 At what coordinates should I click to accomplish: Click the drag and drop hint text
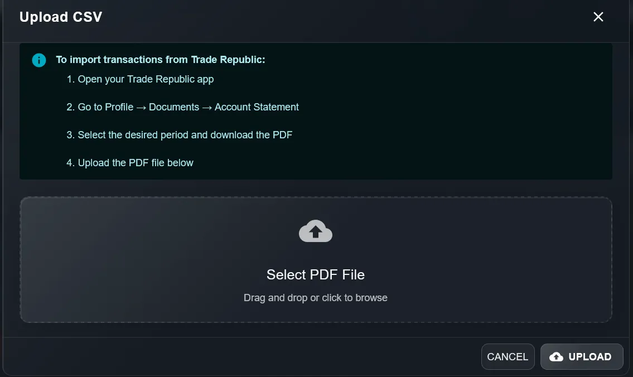point(315,298)
